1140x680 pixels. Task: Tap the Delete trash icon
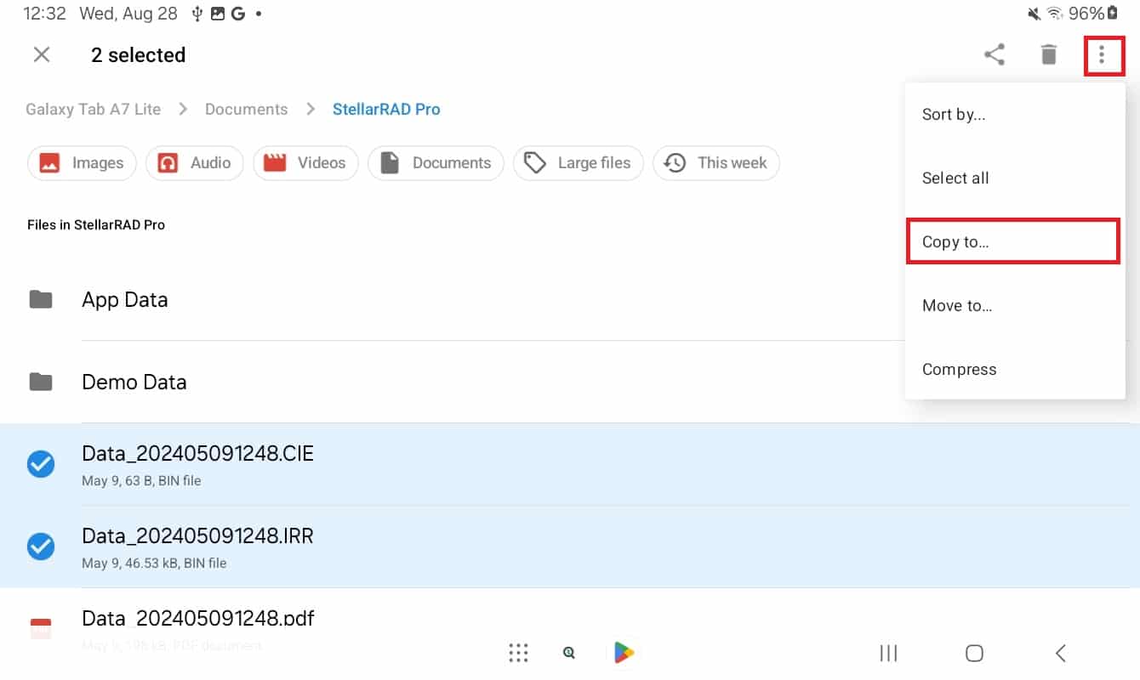[1048, 55]
